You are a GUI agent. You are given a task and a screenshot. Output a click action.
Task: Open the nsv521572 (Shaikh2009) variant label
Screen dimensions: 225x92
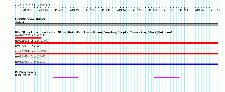point(32,41)
